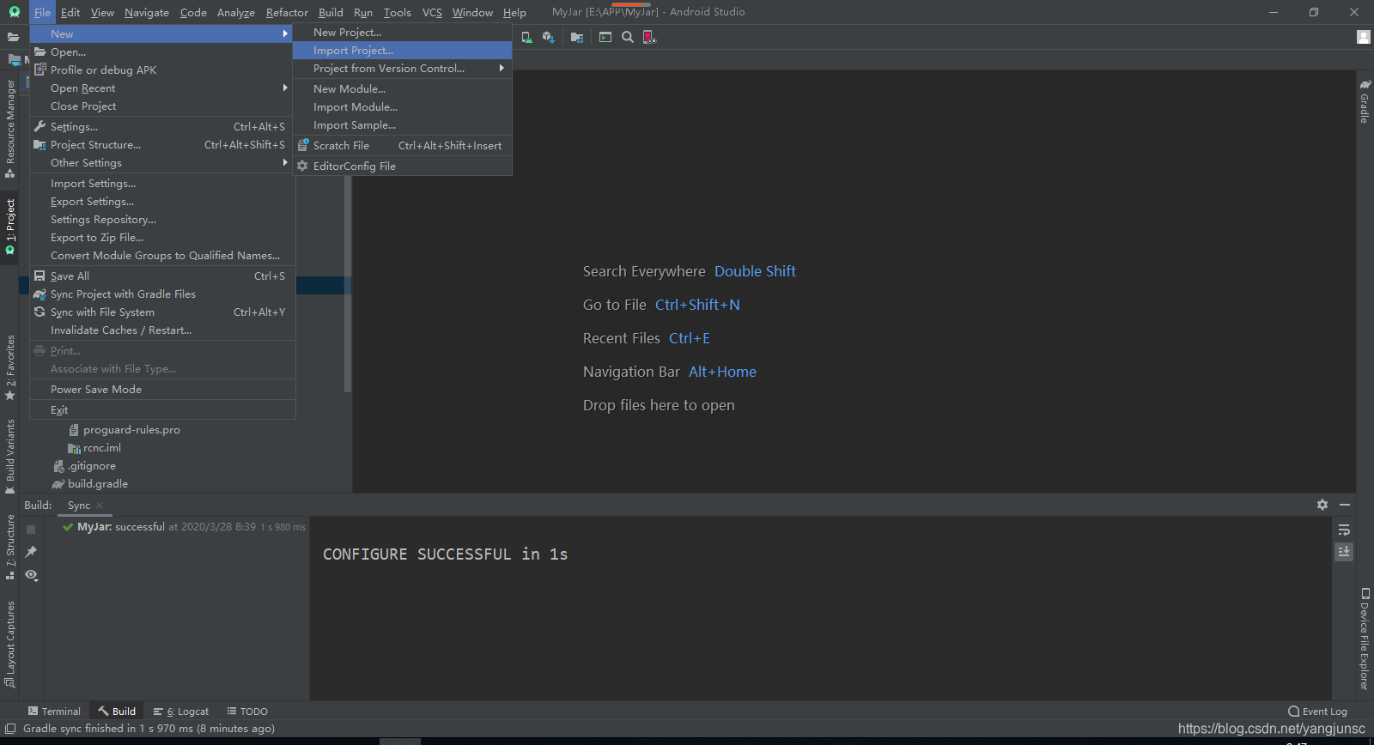Open Settings... from File menu
The width and height of the screenshot is (1374, 745).
162,127
